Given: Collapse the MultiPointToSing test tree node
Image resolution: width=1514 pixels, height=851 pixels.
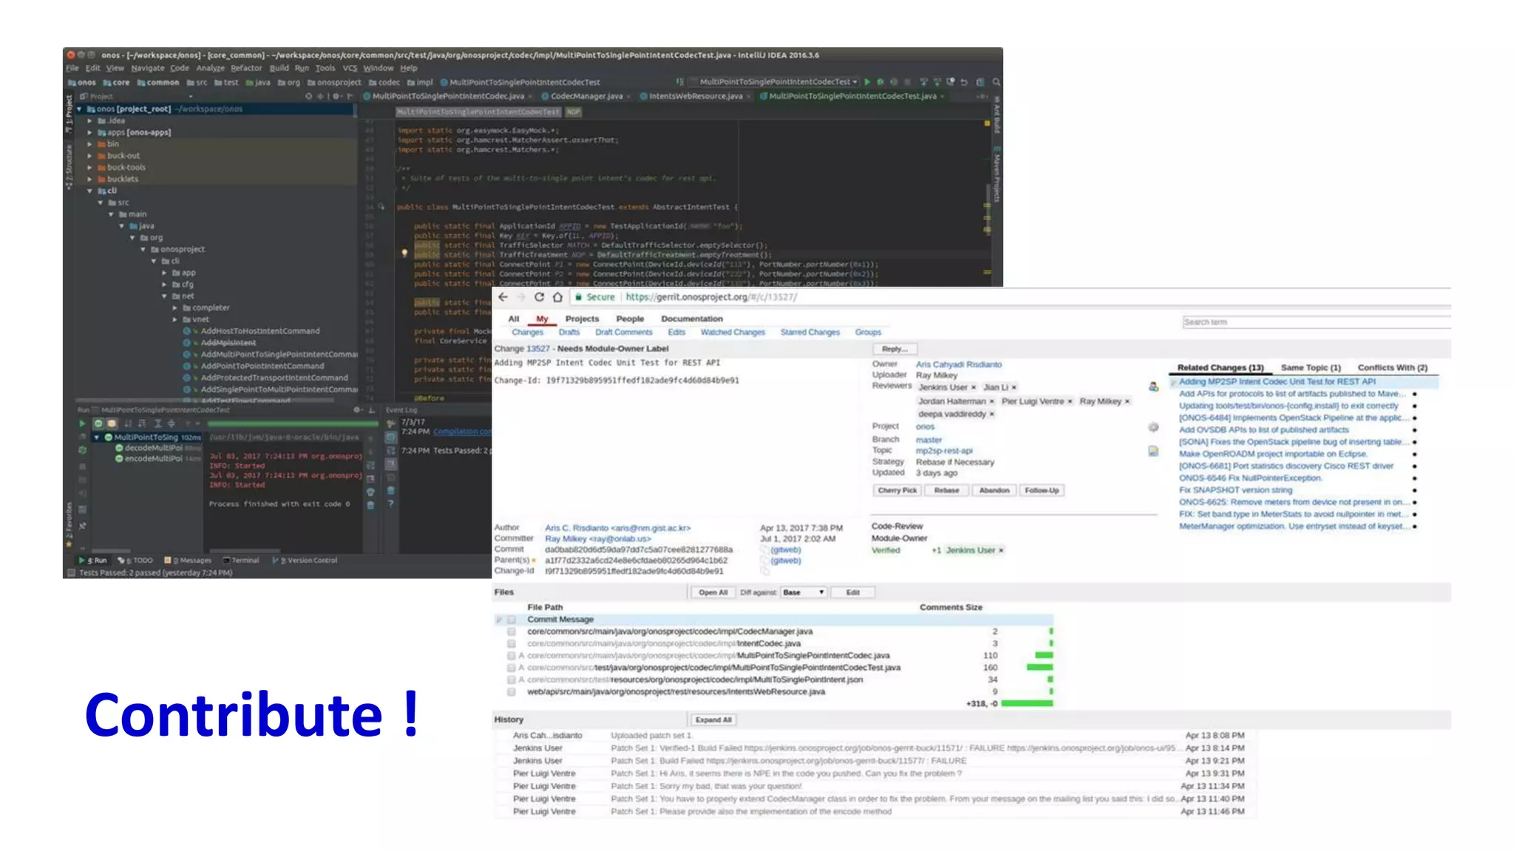Looking at the screenshot, I should (x=96, y=437).
